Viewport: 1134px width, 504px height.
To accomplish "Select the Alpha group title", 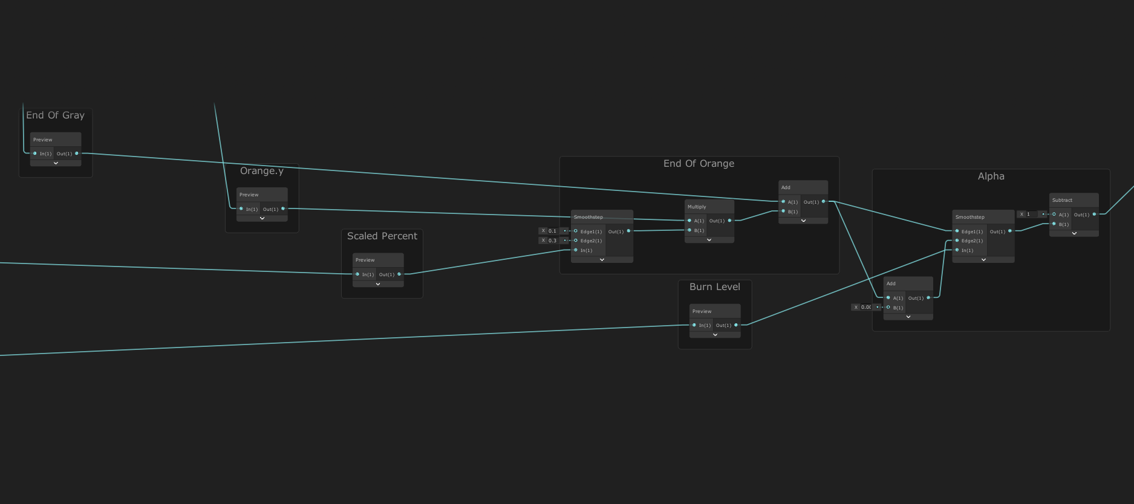I will (x=991, y=176).
